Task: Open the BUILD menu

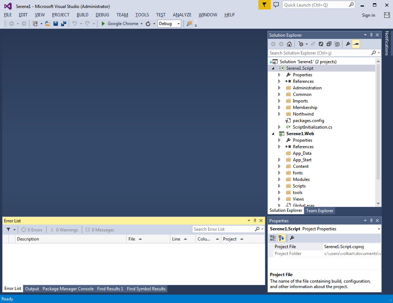Action: tap(83, 15)
